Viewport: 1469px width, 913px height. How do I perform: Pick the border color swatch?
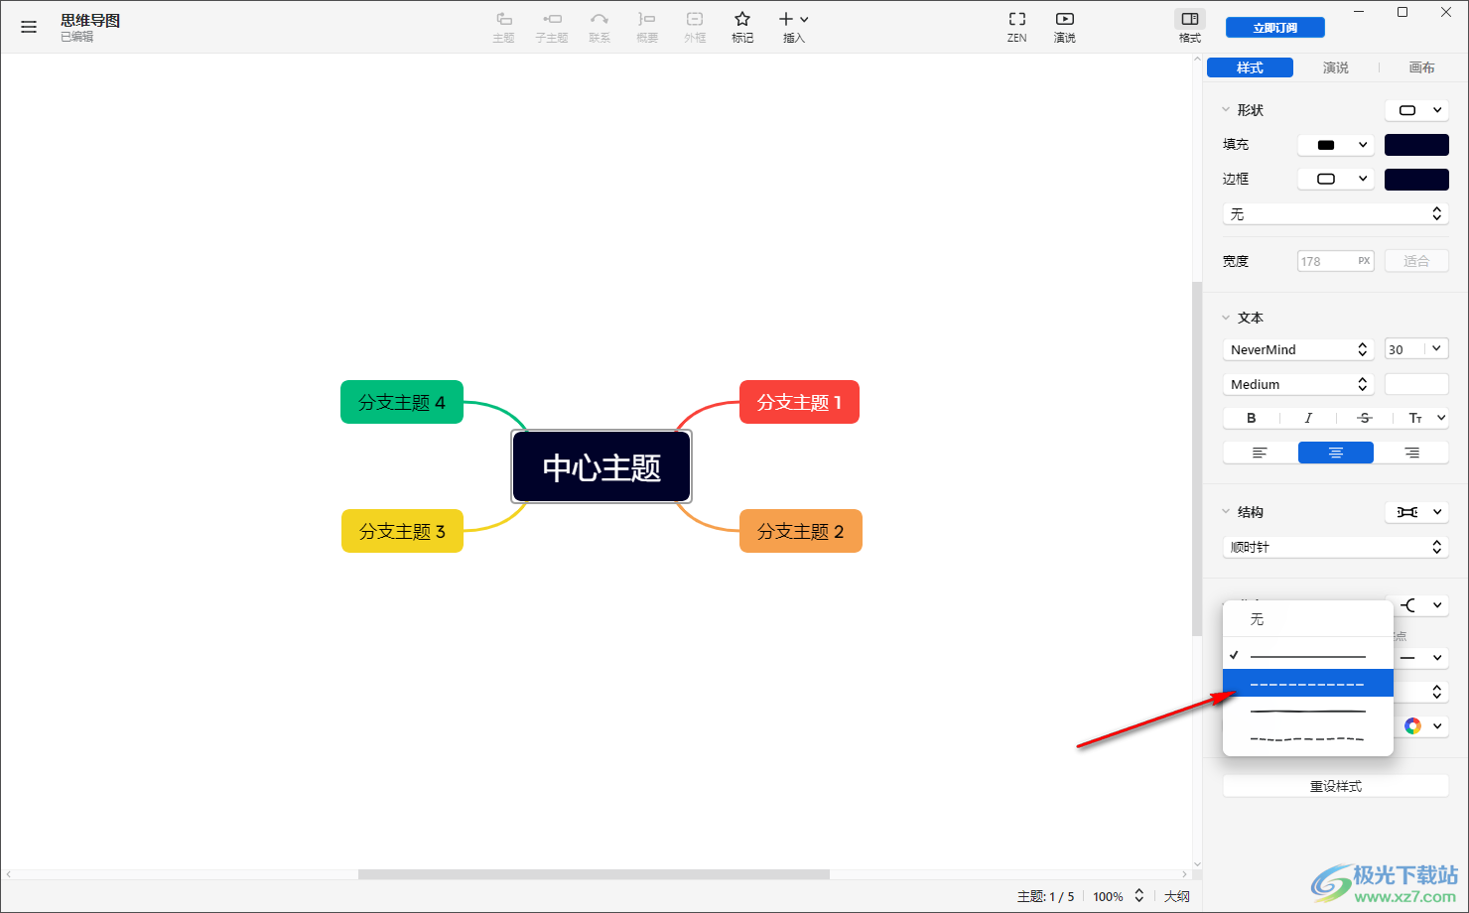pos(1416,180)
